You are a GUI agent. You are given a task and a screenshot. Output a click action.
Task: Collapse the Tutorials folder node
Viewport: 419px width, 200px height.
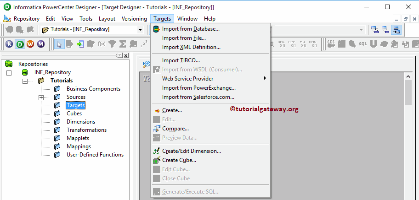coord(25,81)
